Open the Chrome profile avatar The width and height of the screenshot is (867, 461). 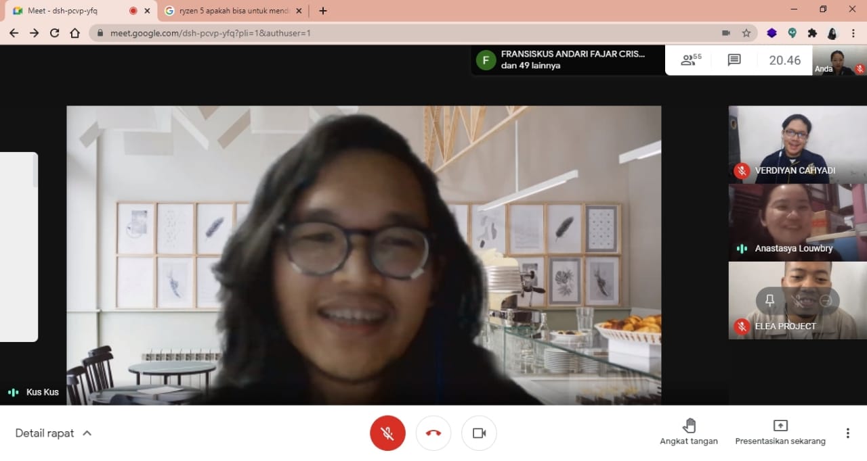point(832,32)
